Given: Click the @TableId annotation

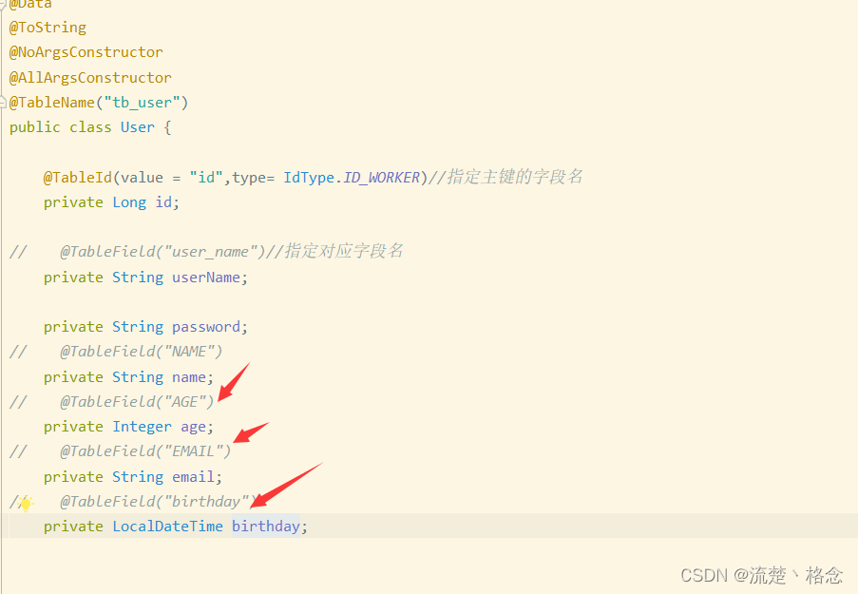Looking at the screenshot, I should pos(78,178).
